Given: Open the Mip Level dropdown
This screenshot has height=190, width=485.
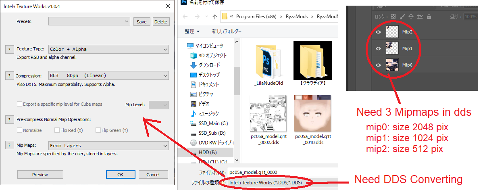Looking at the screenshot, I should coord(159,105).
